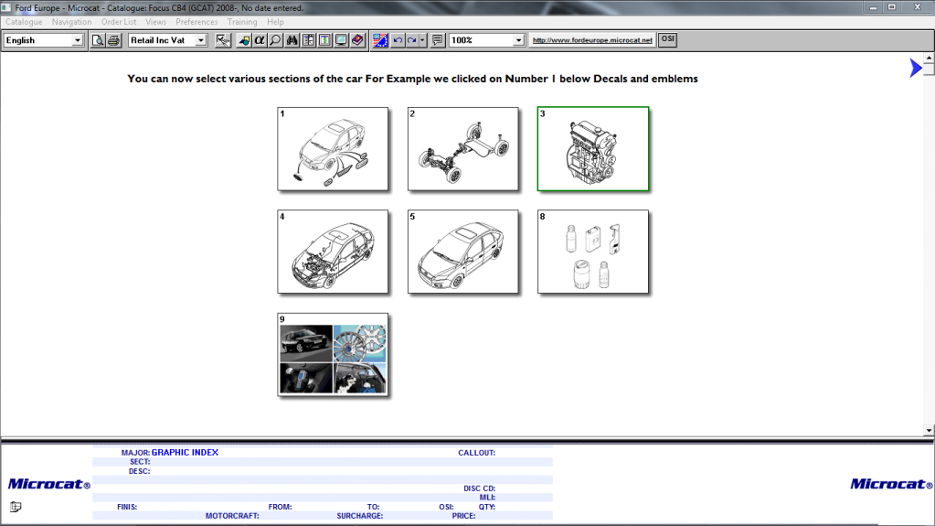The height and width of the screenshot is (526, 935).
Task: Open the Training menu
Action: point(242,21)
